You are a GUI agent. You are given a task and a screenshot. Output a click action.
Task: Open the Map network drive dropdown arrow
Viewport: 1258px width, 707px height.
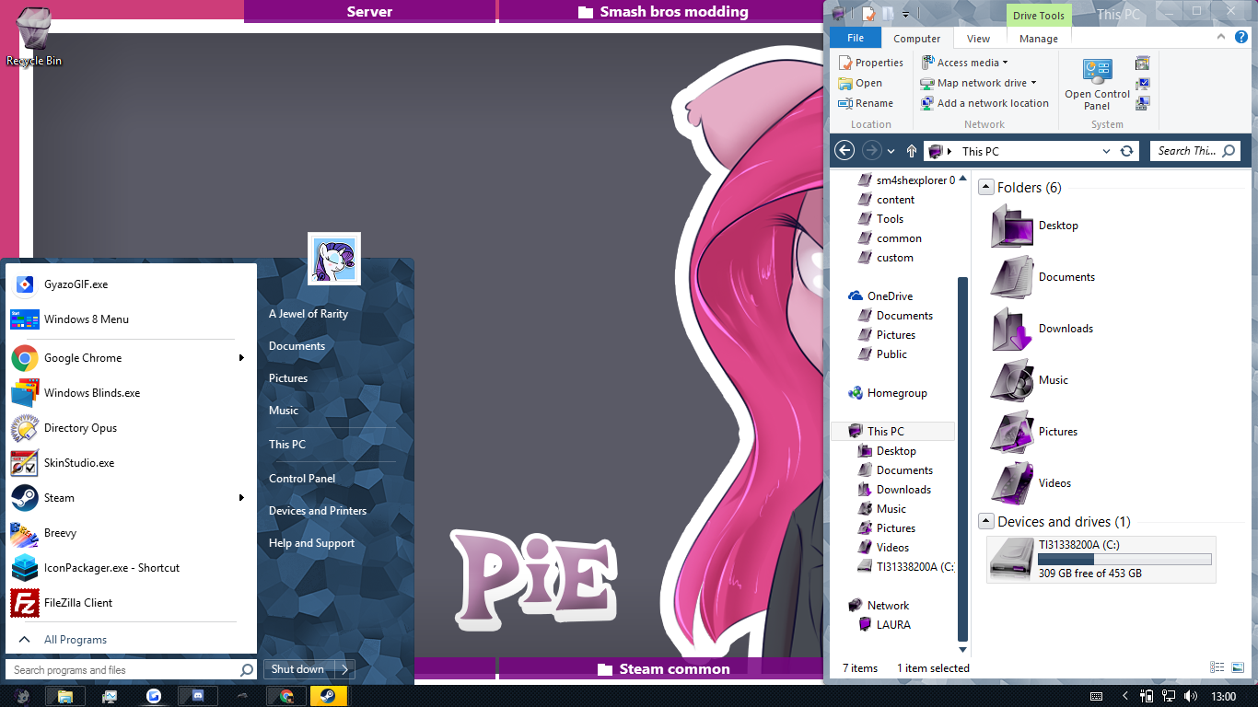click(x=1033, y=83)
